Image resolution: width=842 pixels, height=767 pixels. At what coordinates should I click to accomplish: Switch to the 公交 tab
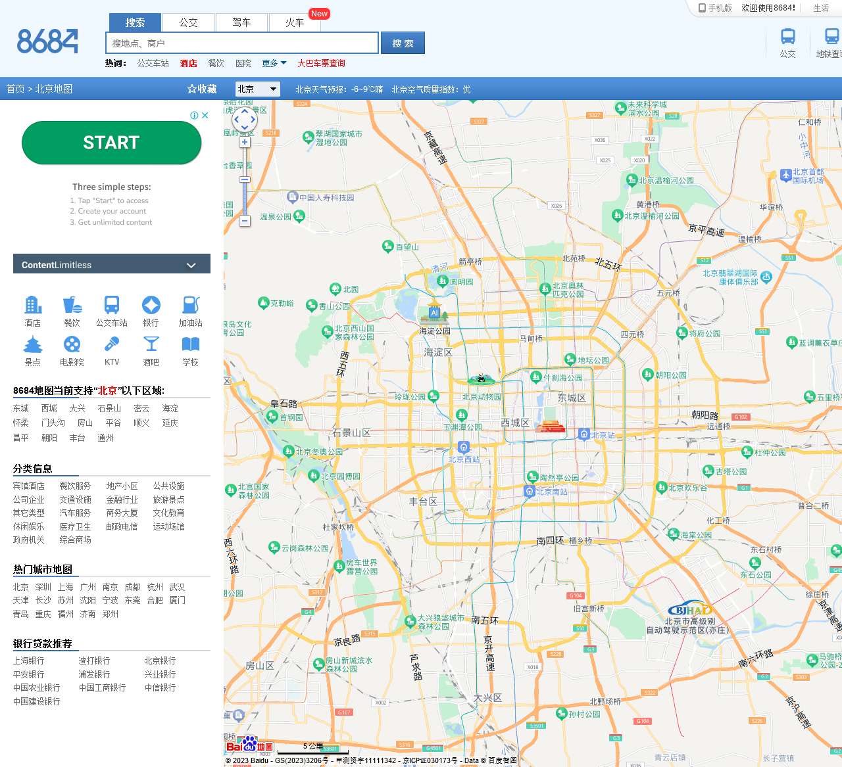pos(189,22)
